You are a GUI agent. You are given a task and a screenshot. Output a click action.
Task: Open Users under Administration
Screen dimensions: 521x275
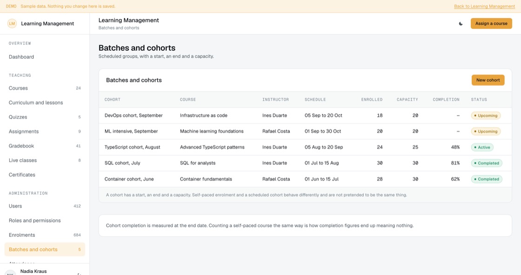(x=45, y=206)
